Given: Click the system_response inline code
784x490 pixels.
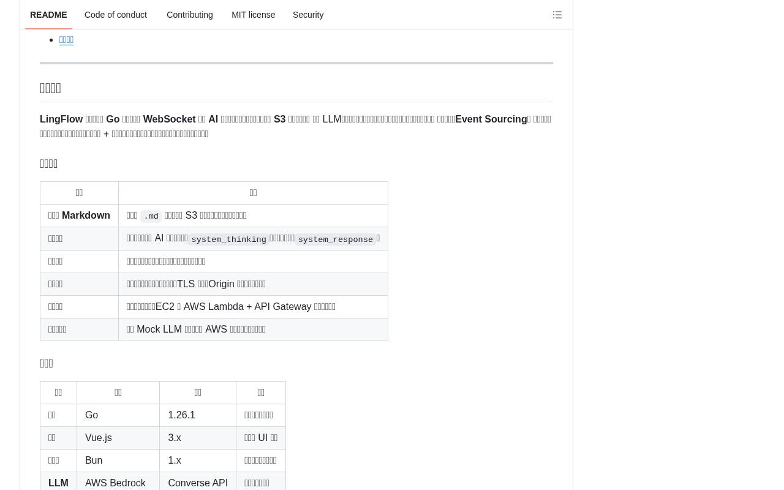Looking at the screenshot, I should coord(336,239).
